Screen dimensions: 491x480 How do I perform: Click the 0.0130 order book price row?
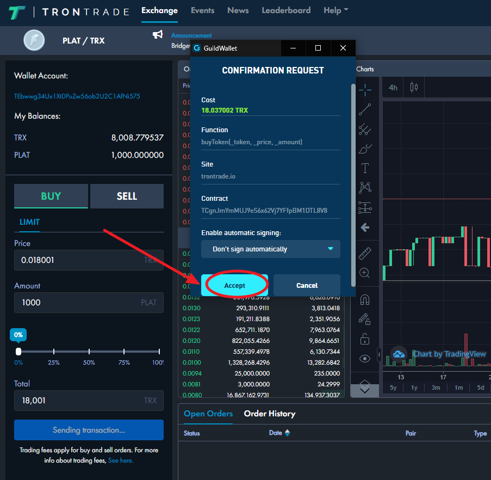coord(261,308)
